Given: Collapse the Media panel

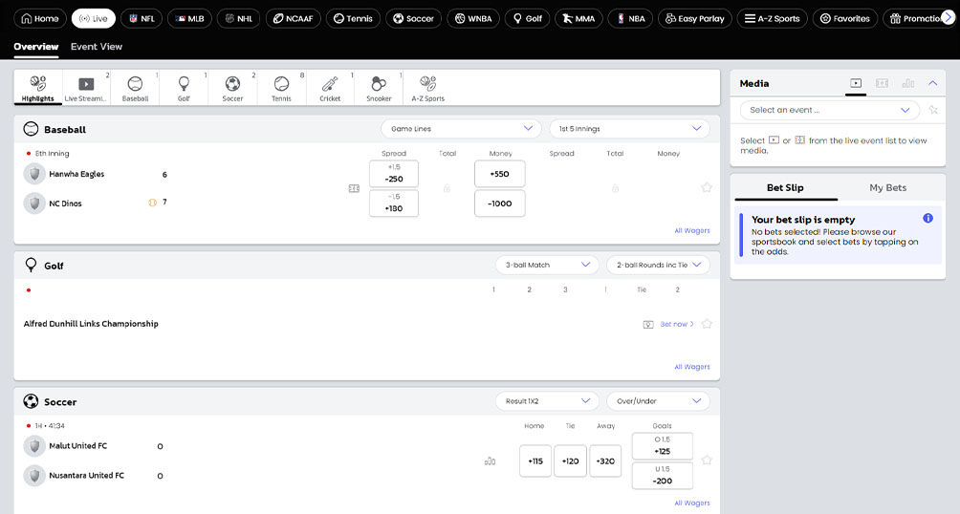Looking at the screenshot, I should pos(932,83).
